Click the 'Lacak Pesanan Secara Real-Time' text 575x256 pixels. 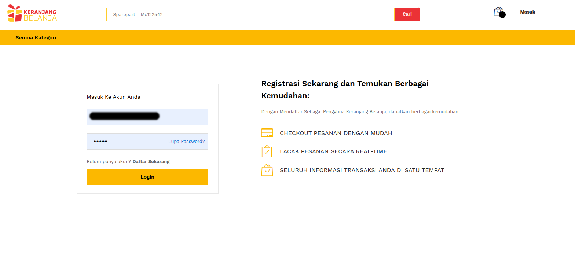333,151
